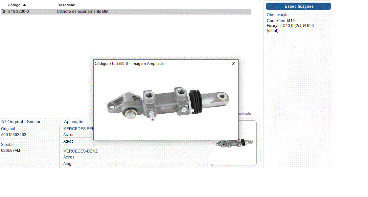Click the sort arrow next to Código
368x197 pixels.
click(24, 5)
